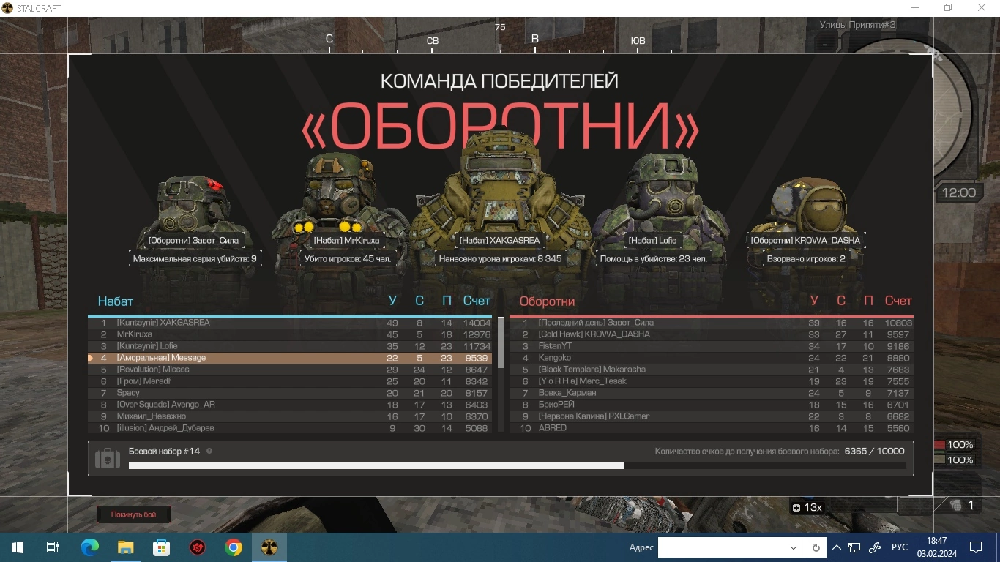
Task: Launch Google Chrome from the taskbar
Action: pos(234,547)
